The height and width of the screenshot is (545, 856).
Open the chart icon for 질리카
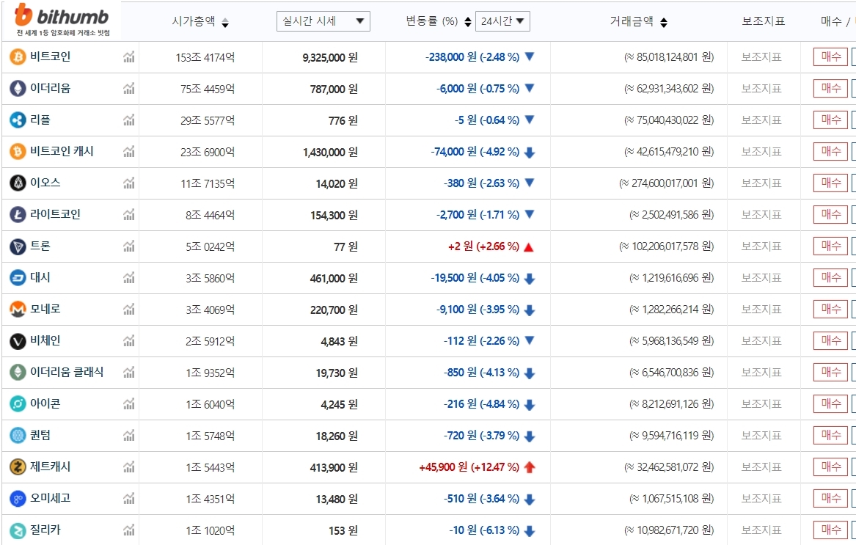click(129, 530)
